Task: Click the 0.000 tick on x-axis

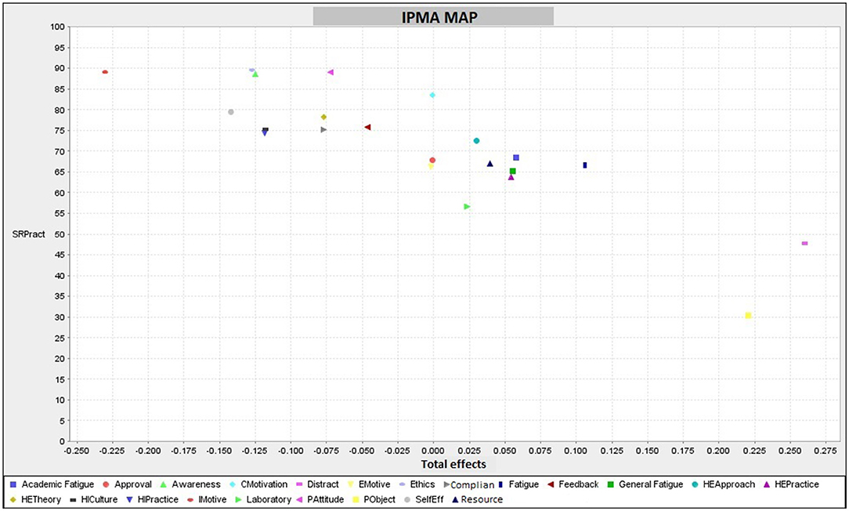Action: coord(432,451)
